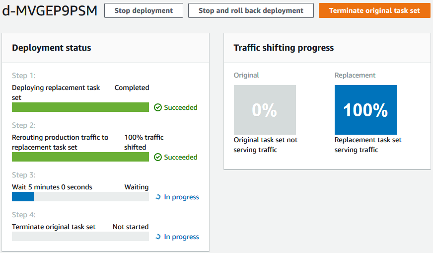Click the Deployment status panel heading
The width and height of the screenshot is (433, 253).
point(52,48)
